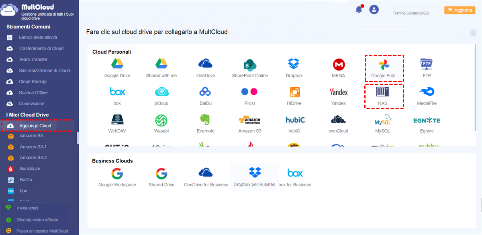Connect the personal Dropbox account
Viewport: 482px width, 235px height.
click(294, 64)
